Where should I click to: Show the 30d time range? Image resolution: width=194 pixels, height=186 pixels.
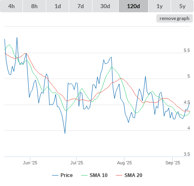[x=105, y=6]
